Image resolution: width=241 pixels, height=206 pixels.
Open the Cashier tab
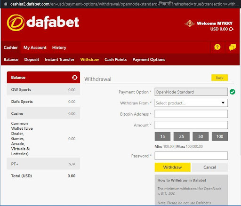(x=11, y=48)
